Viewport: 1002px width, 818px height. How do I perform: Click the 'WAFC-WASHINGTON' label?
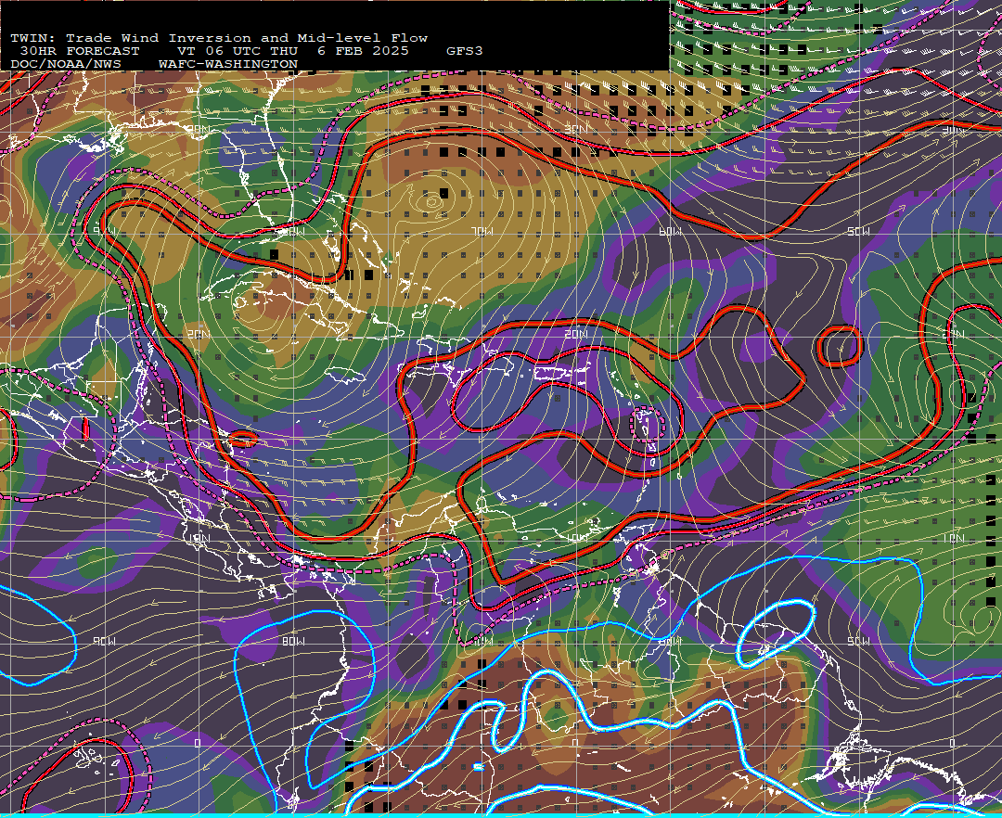click(228, 65)
